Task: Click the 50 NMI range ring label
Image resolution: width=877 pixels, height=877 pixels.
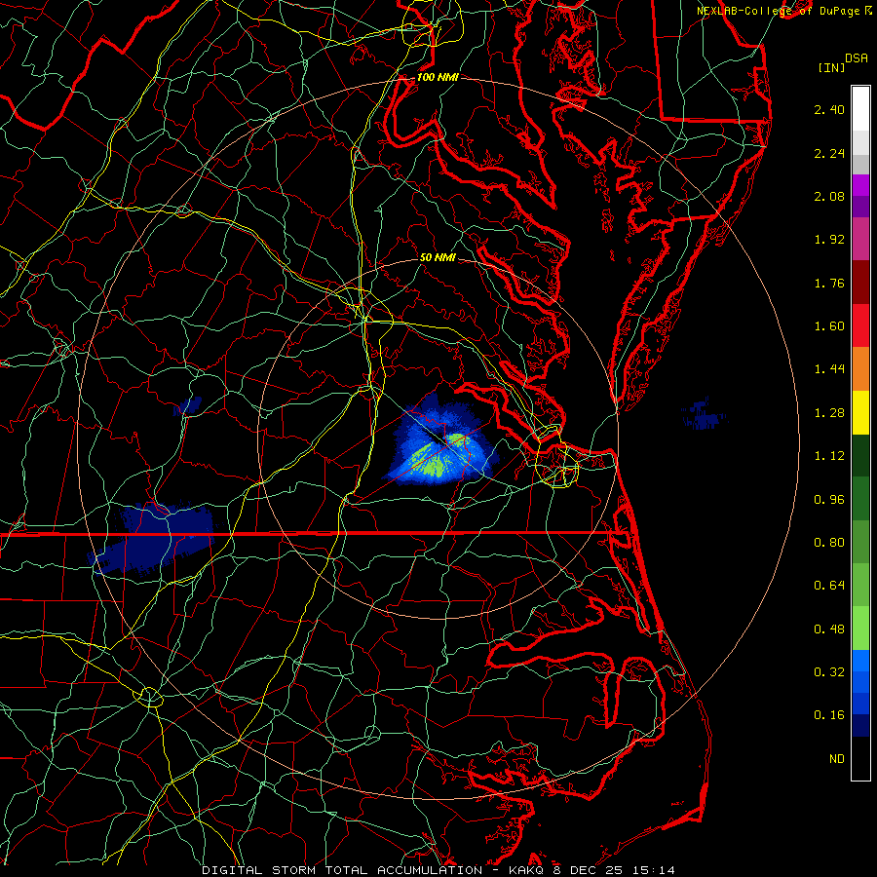Action: (438, 257)
